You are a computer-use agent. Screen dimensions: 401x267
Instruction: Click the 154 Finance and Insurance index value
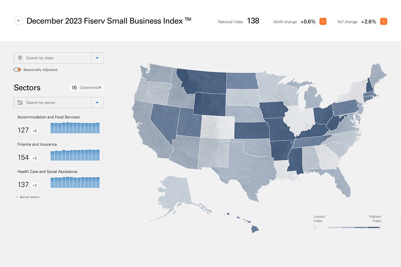click(x=23, y=158)
